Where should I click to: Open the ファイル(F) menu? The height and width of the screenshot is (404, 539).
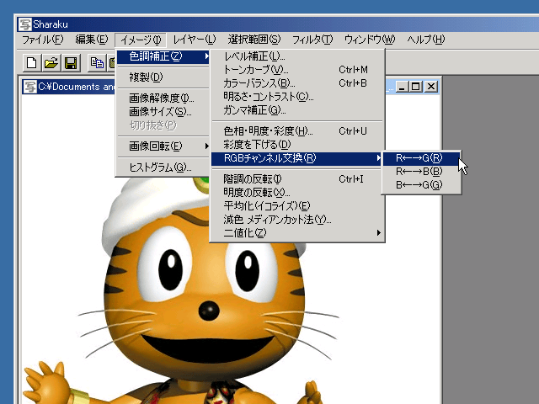coord(43,40)
